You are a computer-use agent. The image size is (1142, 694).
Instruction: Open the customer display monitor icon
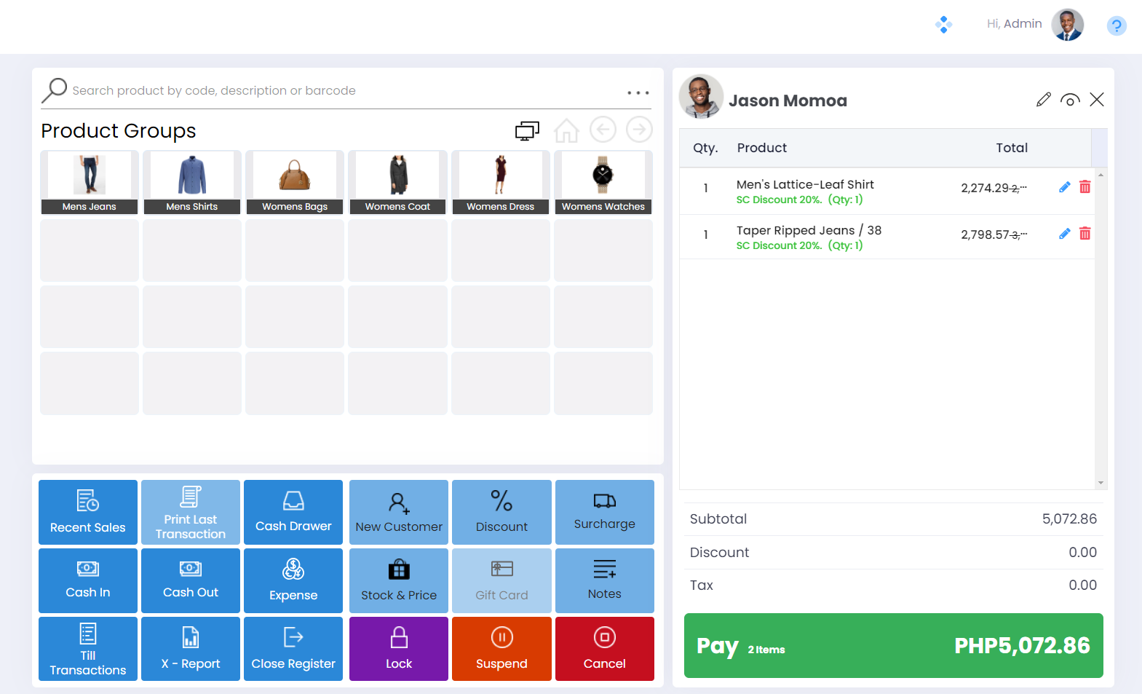[527, 130]
